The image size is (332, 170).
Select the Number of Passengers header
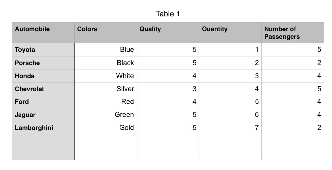[293, 33]
